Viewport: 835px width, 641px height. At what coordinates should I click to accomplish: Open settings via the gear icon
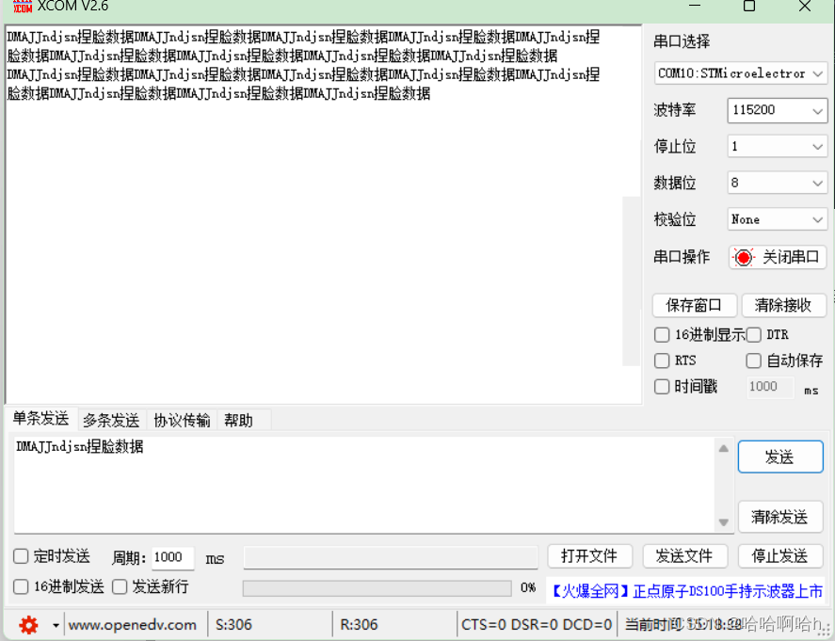pos(27,624)
